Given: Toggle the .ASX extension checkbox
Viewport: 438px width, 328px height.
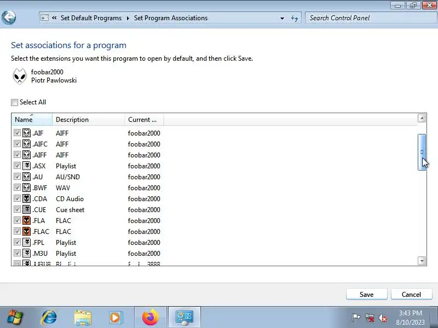Looking at the screenshot, I should click(17, 166).
